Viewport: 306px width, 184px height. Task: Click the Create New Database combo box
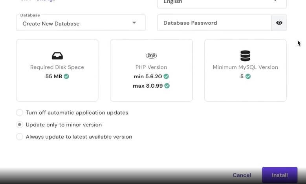(x=81, y=23)
